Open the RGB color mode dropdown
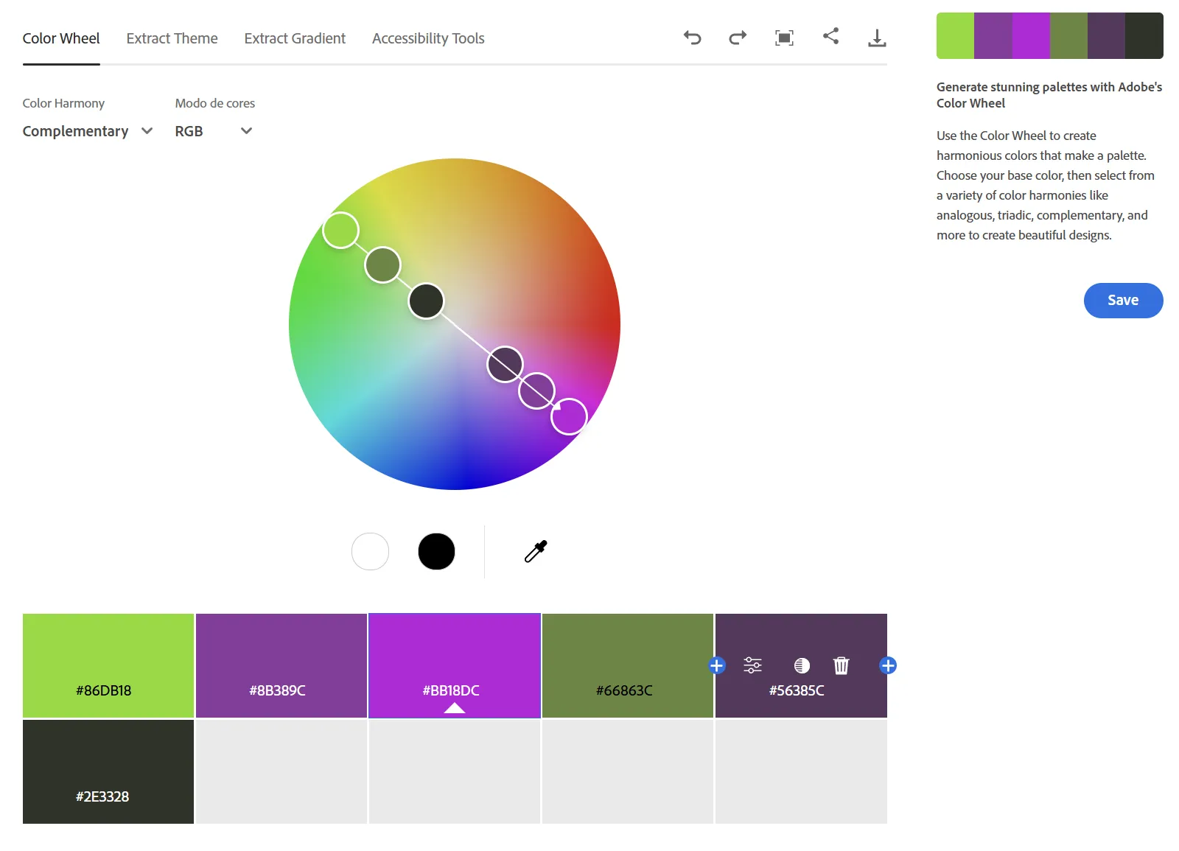This screenshot has height=851, width=1179. coord(214,131)
